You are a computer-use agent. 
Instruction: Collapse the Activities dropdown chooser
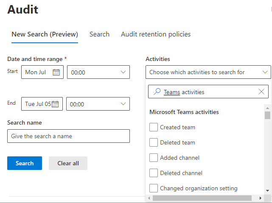click(265, 72)
